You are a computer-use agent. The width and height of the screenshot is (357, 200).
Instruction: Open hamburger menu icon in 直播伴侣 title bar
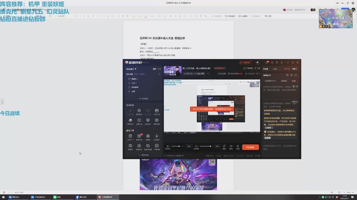coord(282,62)
